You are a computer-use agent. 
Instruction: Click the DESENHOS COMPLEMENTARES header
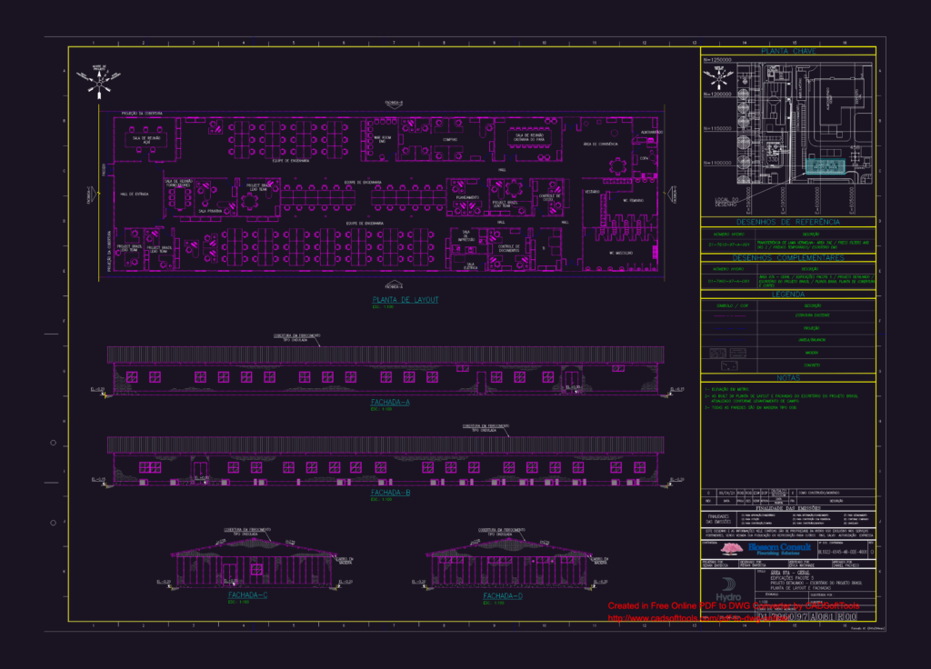(788, 257)
